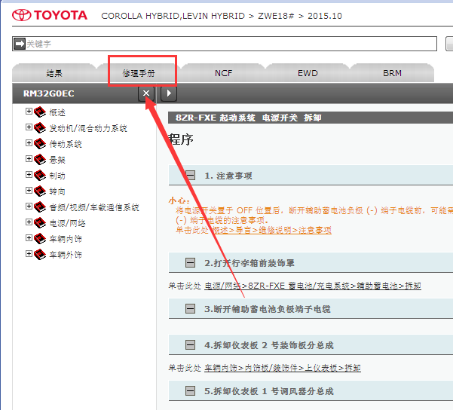Select 传动系统 tree label
453x410 pixels.
point(66,144)
